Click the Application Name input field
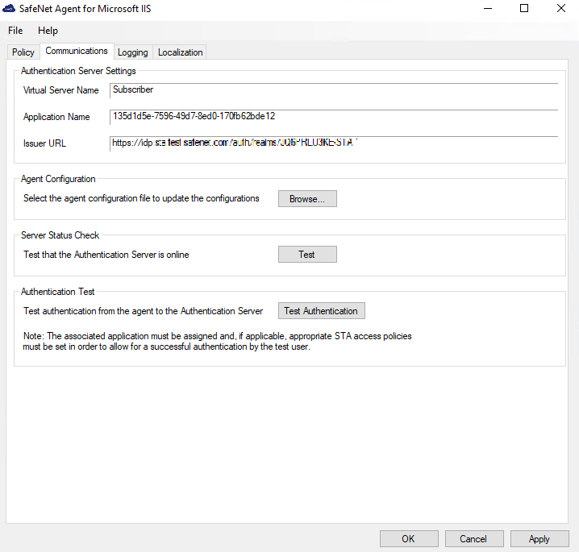 pyautogui.click(x=333, y=117)
